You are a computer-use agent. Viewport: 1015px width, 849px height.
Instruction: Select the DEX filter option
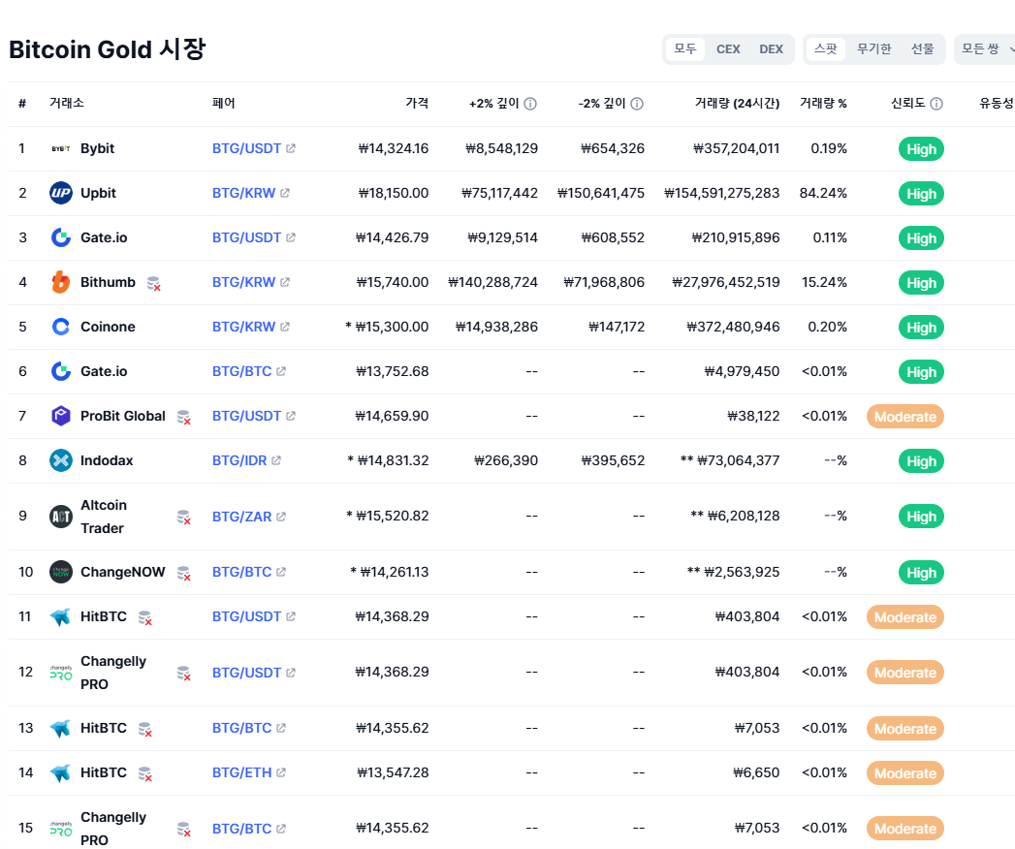click(x=771, y=49)
